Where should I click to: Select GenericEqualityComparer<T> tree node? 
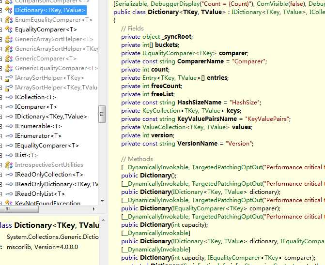click(56, 68)
